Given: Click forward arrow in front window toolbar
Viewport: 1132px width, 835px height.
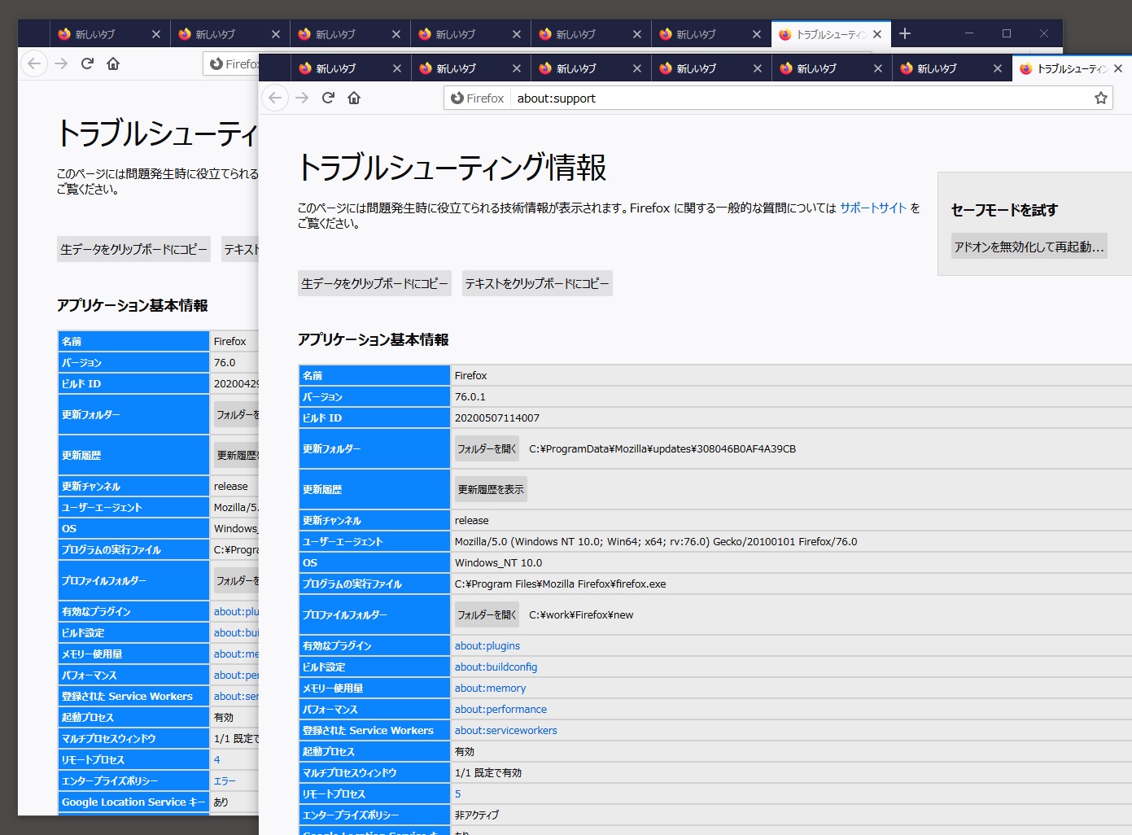Looking at the screenshot, I should coord(302,98).
